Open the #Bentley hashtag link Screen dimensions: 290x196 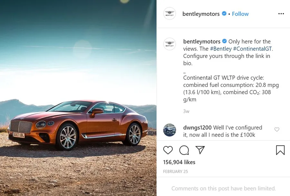(221, 49)
